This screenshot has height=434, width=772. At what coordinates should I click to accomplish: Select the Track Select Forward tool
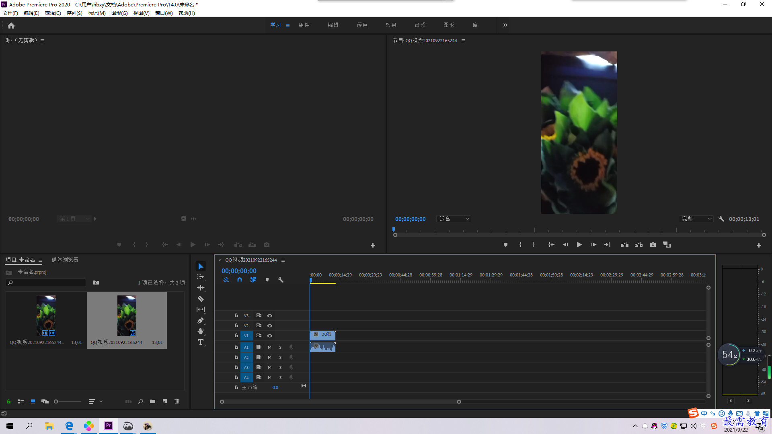click(x=200, y=277)
